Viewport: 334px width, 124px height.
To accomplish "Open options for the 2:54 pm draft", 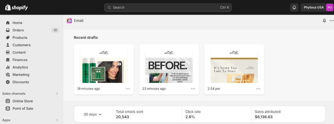I will point(258,89).
